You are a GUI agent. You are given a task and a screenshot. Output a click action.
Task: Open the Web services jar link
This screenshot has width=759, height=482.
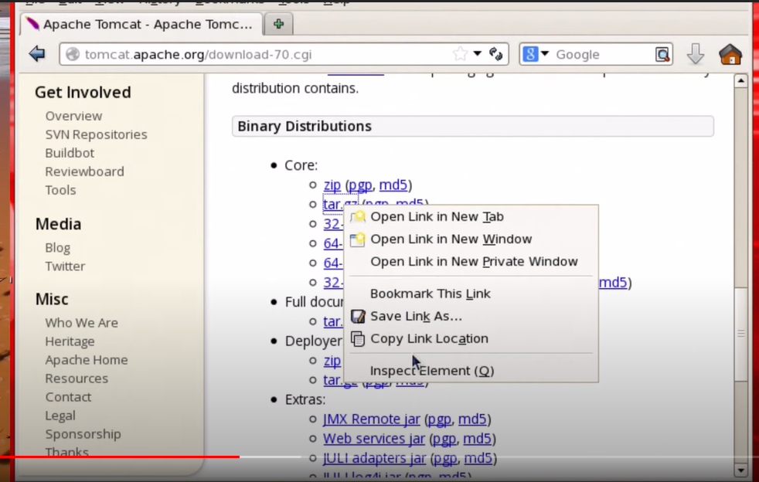tap(374, 439)
